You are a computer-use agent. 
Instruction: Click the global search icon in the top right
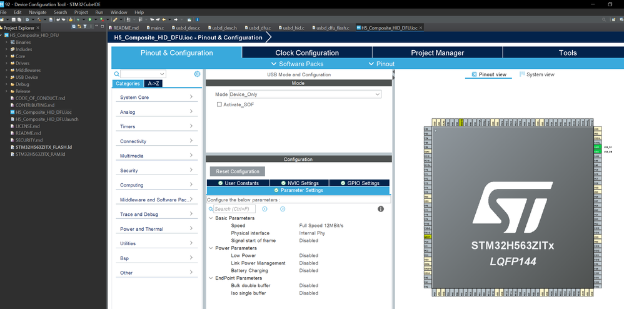click(604, 19)
